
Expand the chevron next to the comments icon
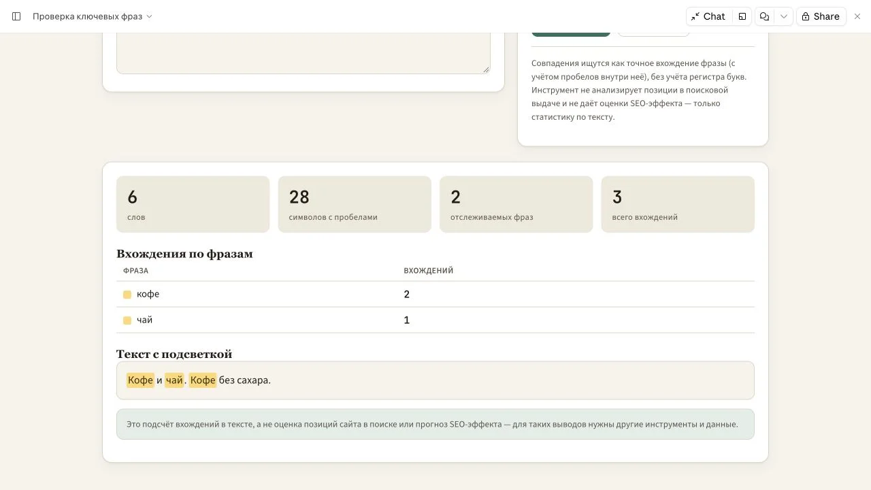784,16
